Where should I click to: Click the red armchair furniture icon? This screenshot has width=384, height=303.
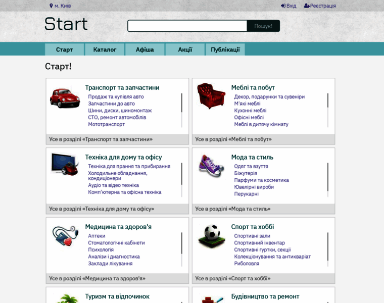tap(211, 95)
